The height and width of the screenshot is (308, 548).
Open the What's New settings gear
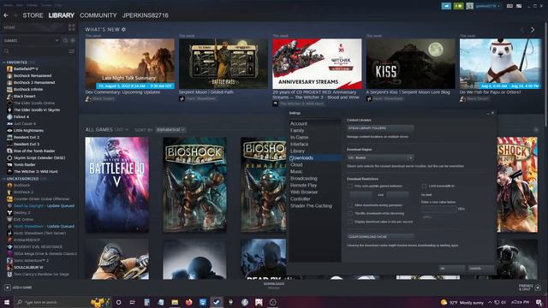123,30
